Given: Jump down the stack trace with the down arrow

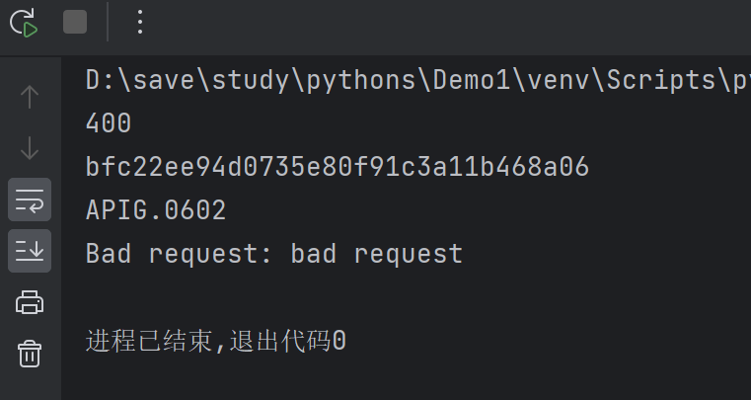Looking at the screenshot, I should 30,148.
